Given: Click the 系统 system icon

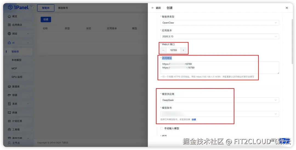Looking at the screenshot, I should click(9, 104).
